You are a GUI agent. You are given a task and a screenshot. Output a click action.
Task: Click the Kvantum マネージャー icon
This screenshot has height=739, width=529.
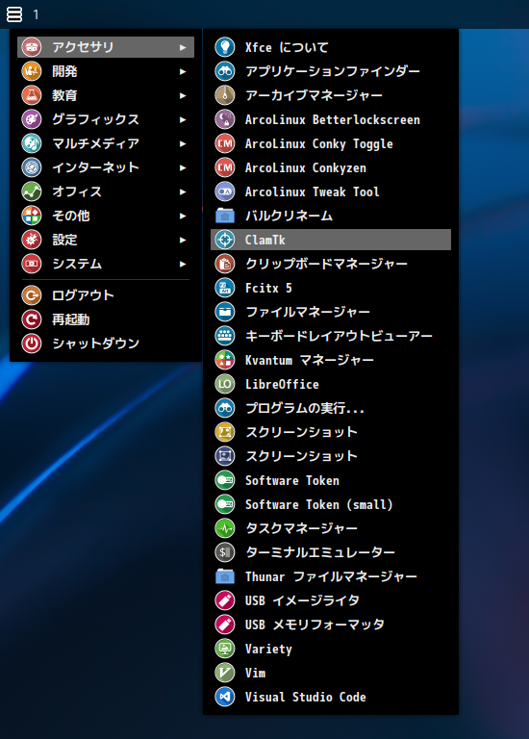(x=225, y=360)
